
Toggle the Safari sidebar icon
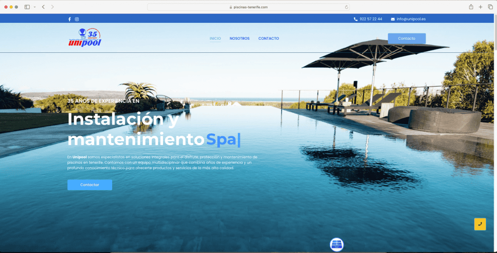pyautogui.click(x=27, y=7)
